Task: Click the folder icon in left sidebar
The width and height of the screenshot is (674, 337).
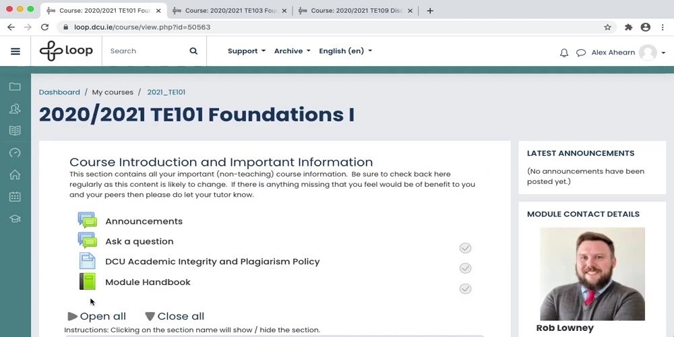Action: tap(15, 87)
